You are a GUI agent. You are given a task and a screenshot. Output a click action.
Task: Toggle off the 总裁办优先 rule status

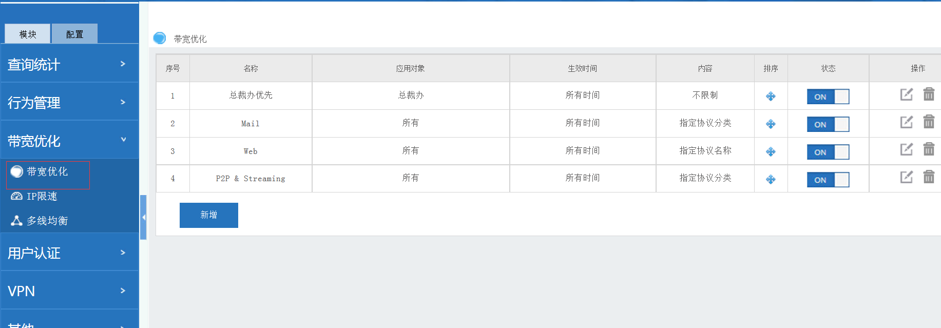(x=828, y=97)
